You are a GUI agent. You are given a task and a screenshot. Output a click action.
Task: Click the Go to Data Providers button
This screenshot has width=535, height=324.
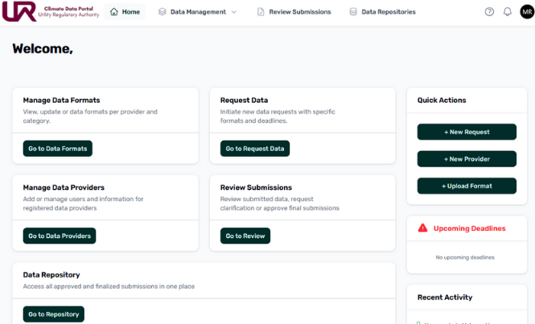59,236
